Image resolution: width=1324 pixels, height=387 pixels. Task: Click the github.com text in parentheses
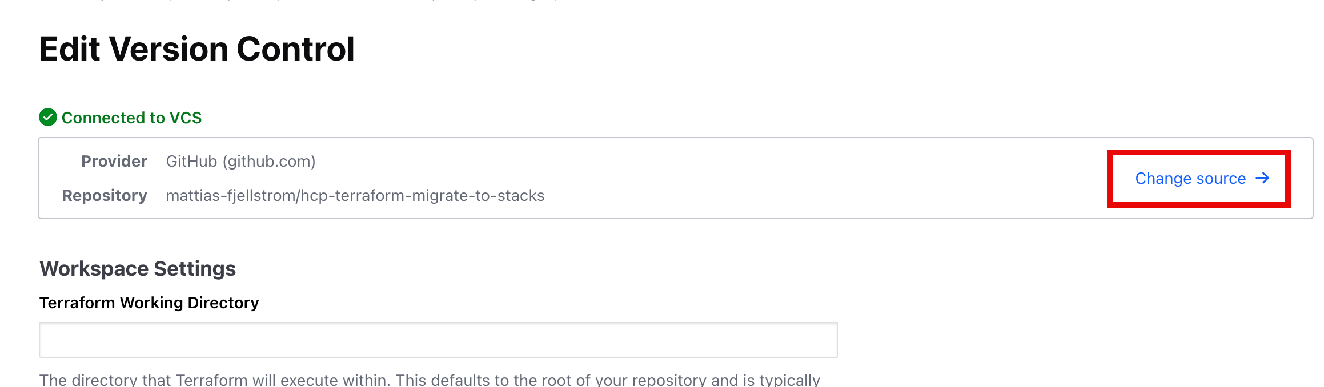[x=269, y=162]
